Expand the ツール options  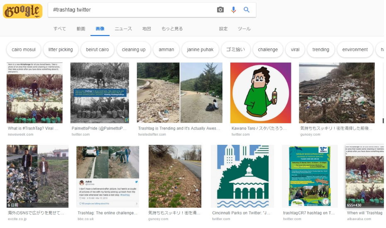244,29
